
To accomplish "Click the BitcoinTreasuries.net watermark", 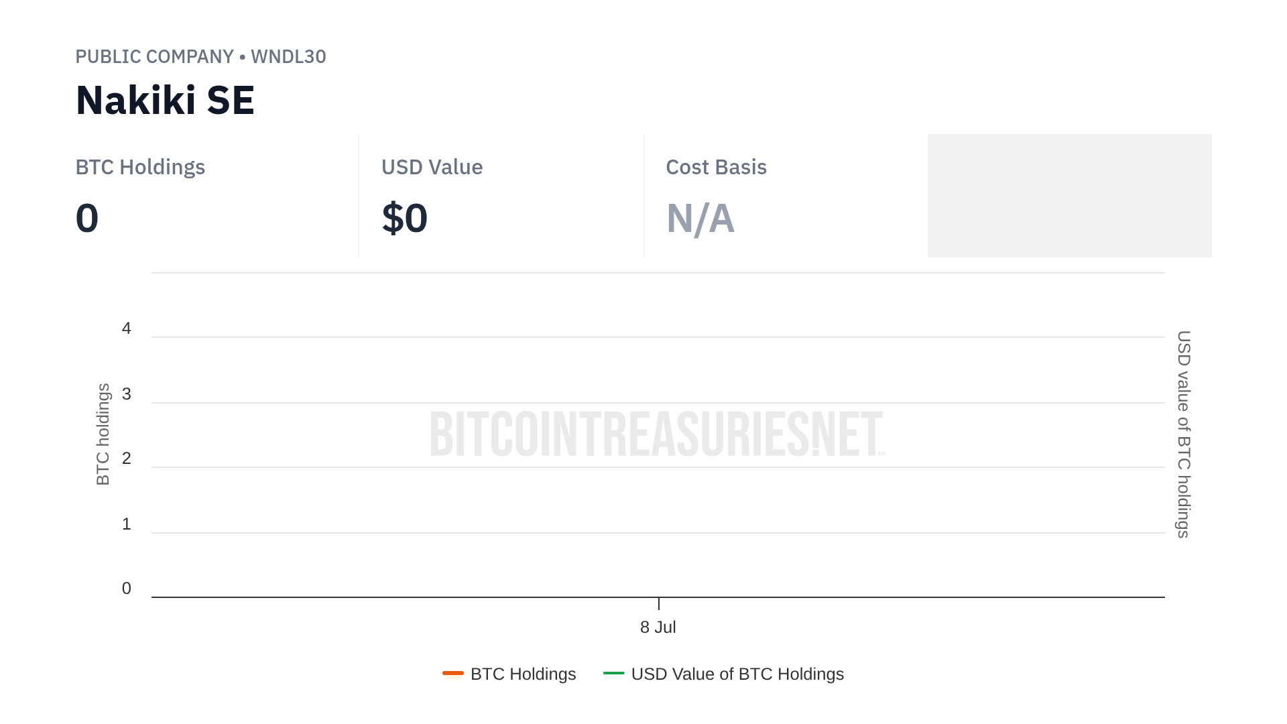I will pos(657,434).
